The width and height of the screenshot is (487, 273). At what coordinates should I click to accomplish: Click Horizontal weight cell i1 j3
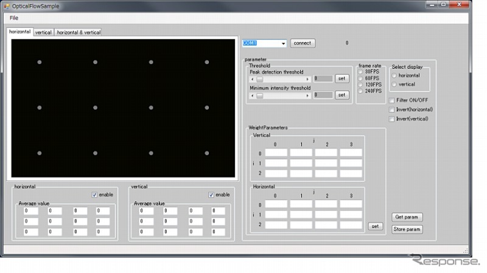coord(351,215)
